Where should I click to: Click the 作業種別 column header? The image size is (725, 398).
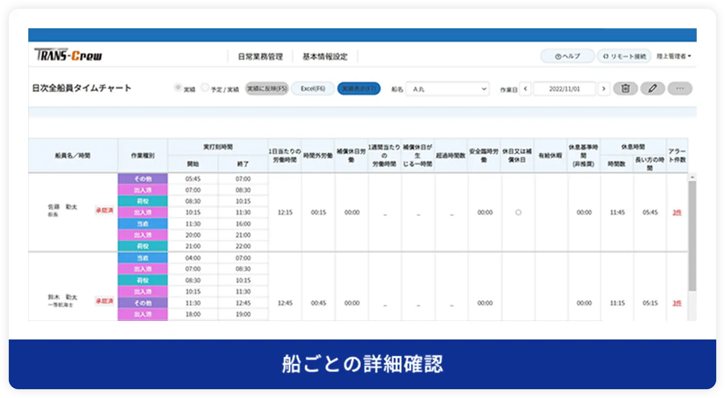(143, 156)
